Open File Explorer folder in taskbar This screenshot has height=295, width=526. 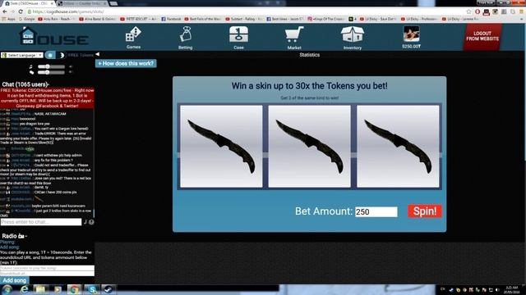click(40, 289)
